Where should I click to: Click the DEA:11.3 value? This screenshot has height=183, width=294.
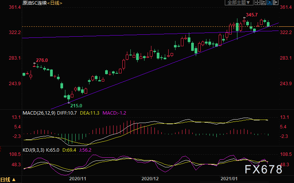[x=89, y=113]
